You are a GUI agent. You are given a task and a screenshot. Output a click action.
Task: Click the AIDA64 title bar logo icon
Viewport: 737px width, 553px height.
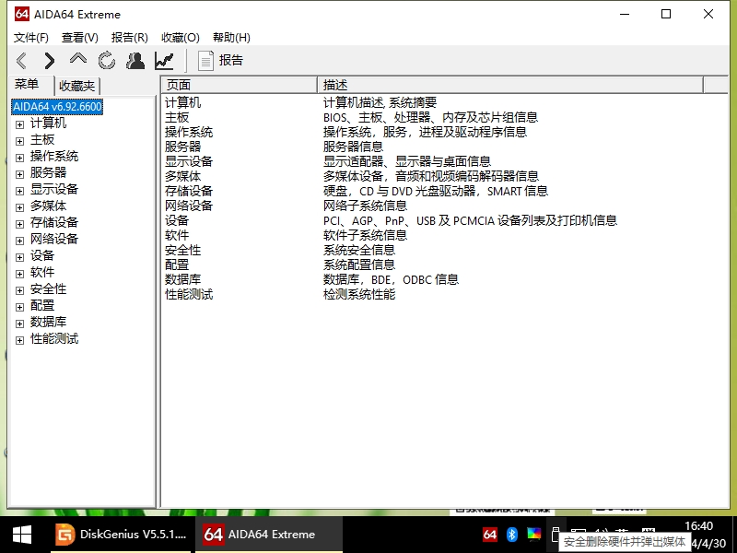21,14
